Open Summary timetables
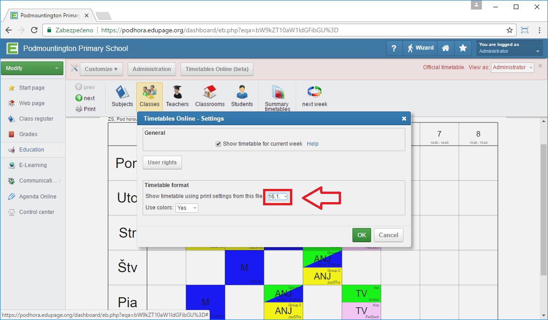548x320 pixels. pyautogui.click(x=277, y=98)
